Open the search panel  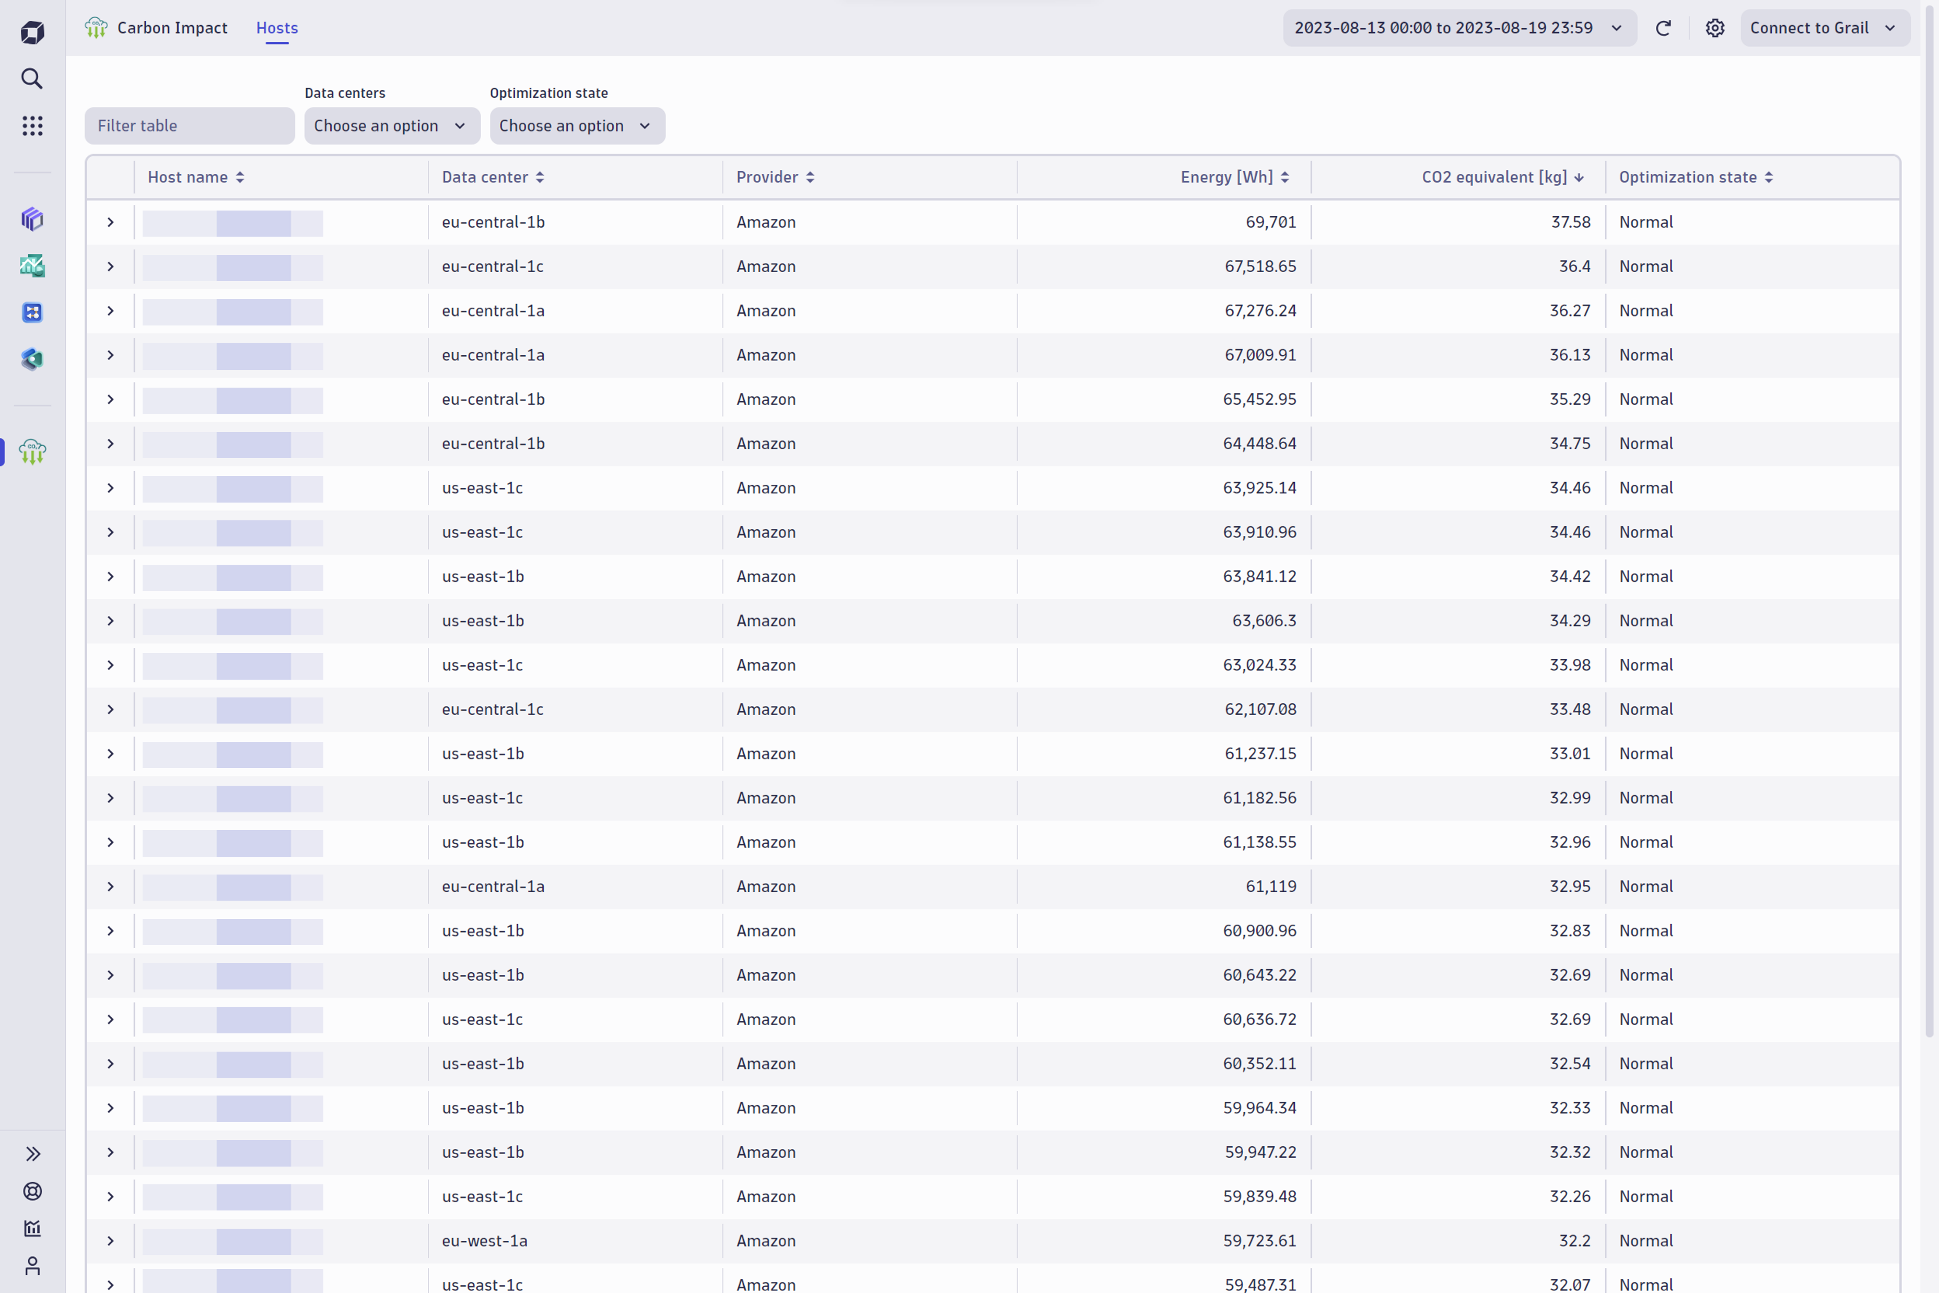pyautogui.click(x=31, y=78)
